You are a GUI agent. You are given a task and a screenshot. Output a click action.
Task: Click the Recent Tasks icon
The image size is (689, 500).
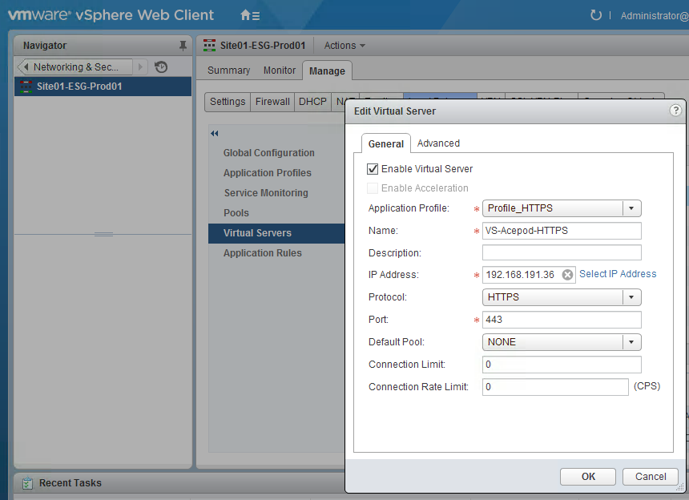coord(27,483)
